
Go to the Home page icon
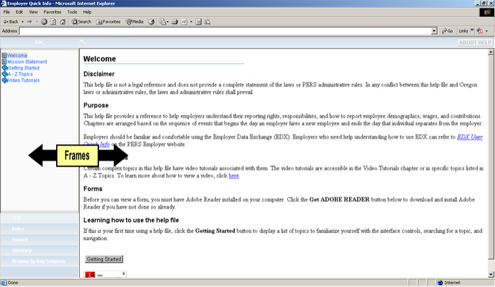click(62, 22)
